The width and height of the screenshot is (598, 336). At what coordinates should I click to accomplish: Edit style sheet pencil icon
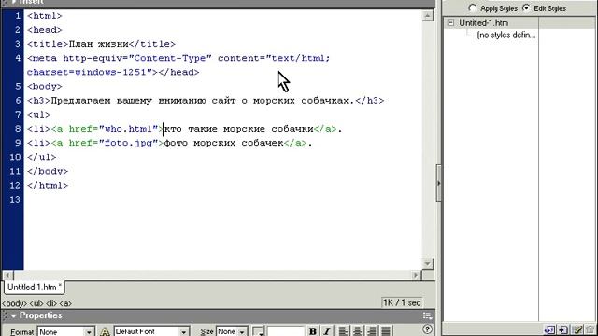click(577, 329)
